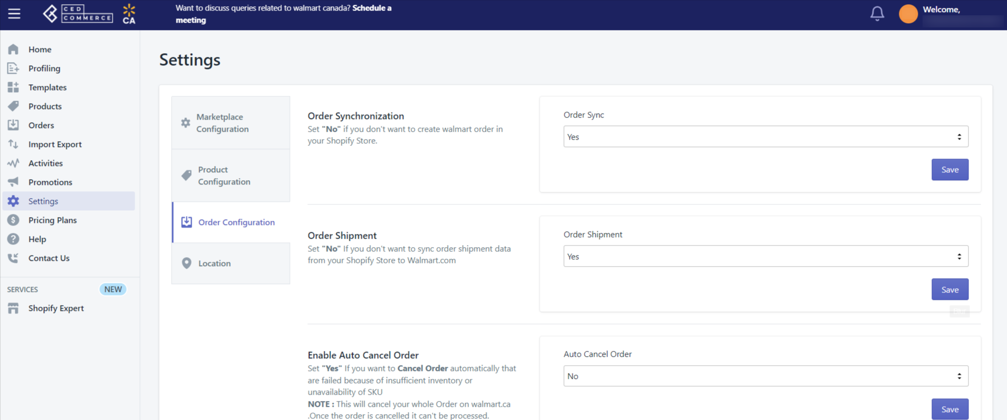The width and height of the screenshot is (1007, 420).
Task: Click the Products tag icon
Action: click(13, 106)
